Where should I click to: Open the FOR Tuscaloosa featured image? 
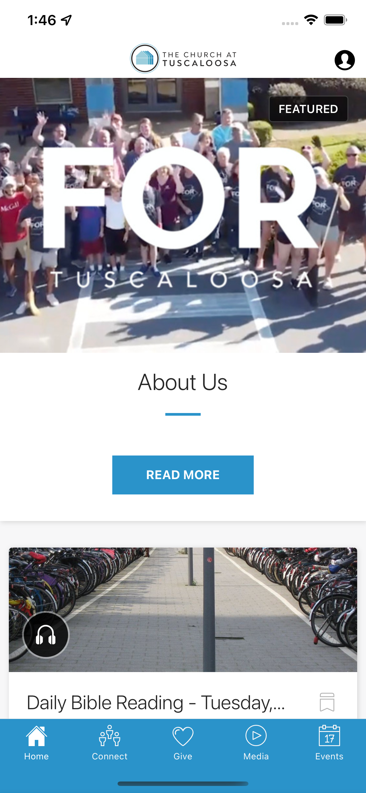point(183,215)
